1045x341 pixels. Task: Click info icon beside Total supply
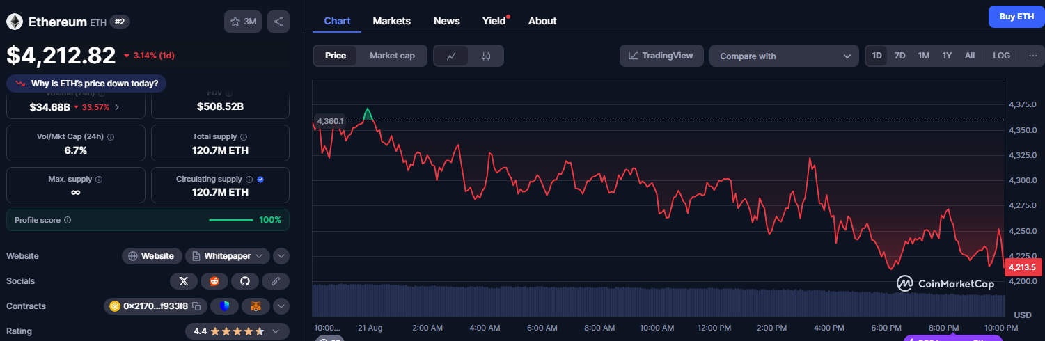[244, 137]
